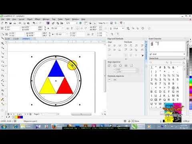The image size is (192, 144).
Task: Insert the @ character from the grid
Action: pos(173,88)
